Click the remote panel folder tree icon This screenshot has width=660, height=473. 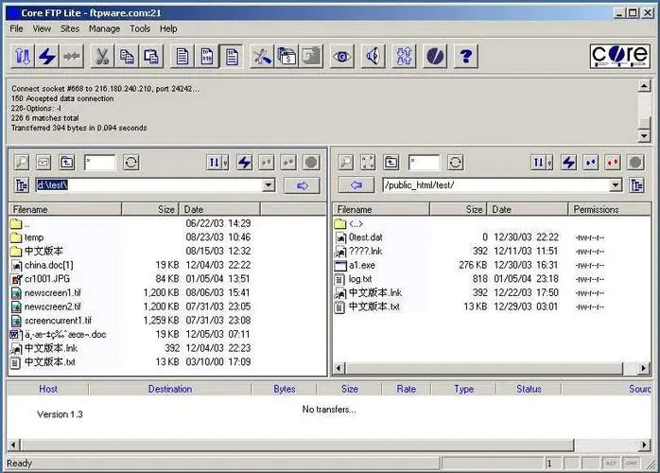pos(637,184)
